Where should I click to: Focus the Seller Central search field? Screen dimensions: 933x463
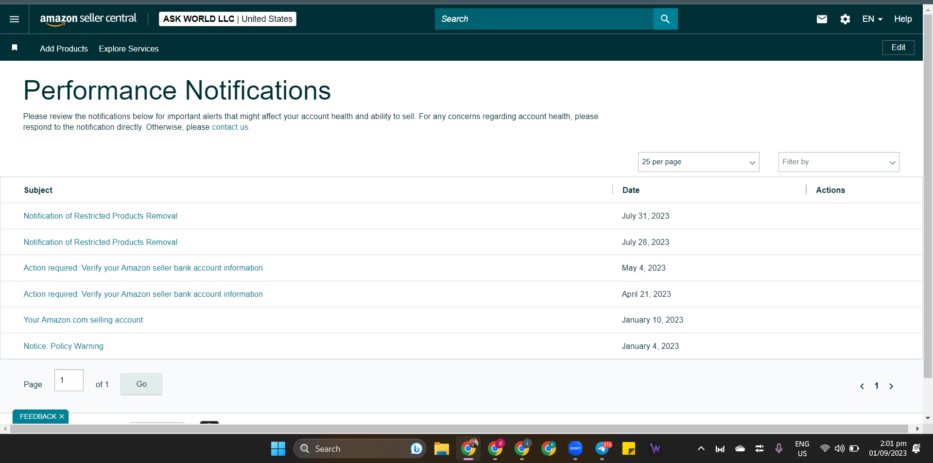click(x=544, y=19)
